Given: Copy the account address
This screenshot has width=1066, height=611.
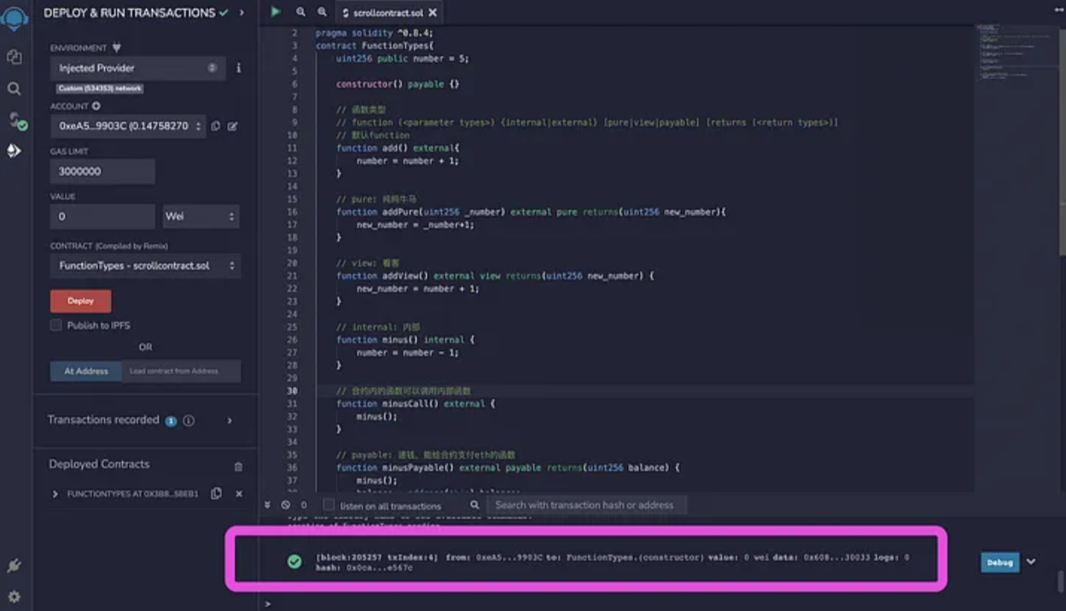Looking at the screenshot, I should 216,125.
